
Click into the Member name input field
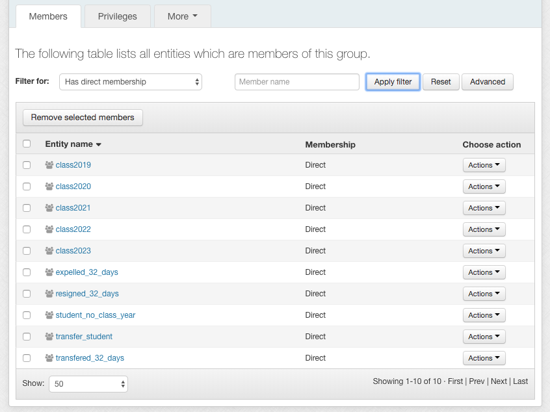[296, 82]
